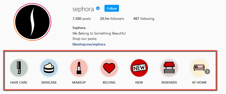Follow the sephora account
Image resolution: width=226 pixels, height=94 pixels.
112,8
